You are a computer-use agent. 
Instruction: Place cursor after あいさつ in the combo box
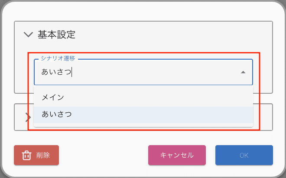pyautogui.click(x=72, y=72)
